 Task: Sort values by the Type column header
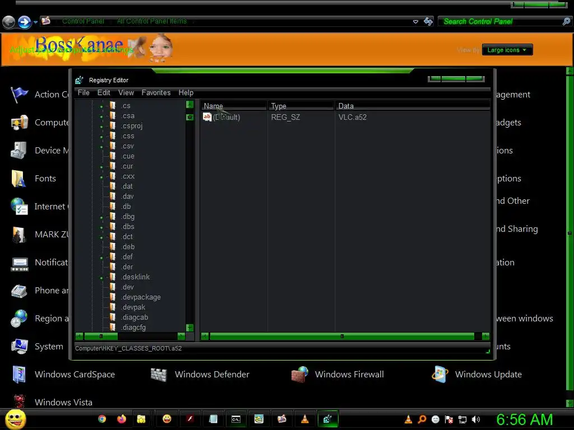(x=301, y=106)
